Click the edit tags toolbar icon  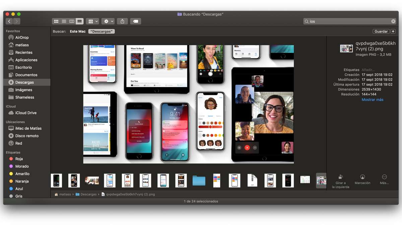[135, 21]
